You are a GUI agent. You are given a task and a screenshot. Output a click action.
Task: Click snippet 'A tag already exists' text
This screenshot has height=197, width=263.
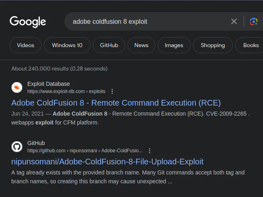point(128,177)
